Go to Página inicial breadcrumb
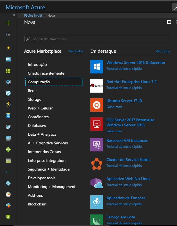This screenshot has height=226, width=177. point(33,15)
